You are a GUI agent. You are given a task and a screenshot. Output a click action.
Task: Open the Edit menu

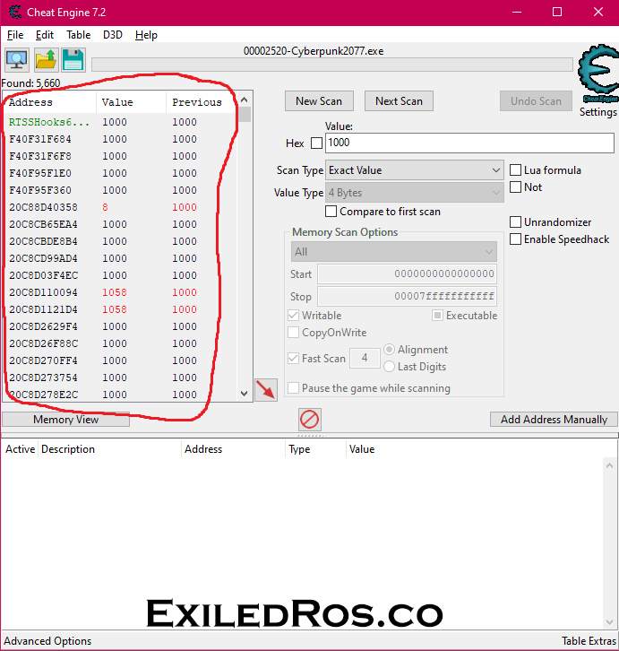coord(45,35)
